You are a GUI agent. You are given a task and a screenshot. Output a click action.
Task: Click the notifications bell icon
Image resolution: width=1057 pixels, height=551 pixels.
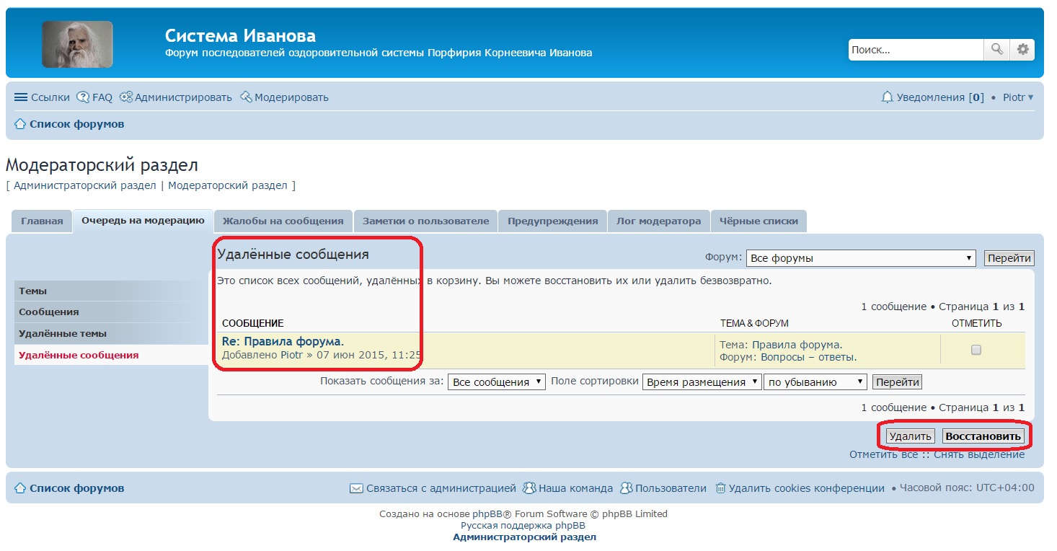pos(887,97)
